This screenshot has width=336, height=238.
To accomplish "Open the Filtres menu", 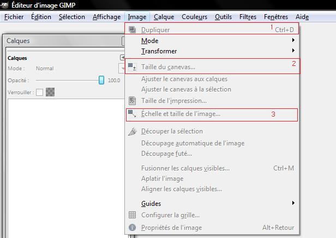I will tap(248, 17).
